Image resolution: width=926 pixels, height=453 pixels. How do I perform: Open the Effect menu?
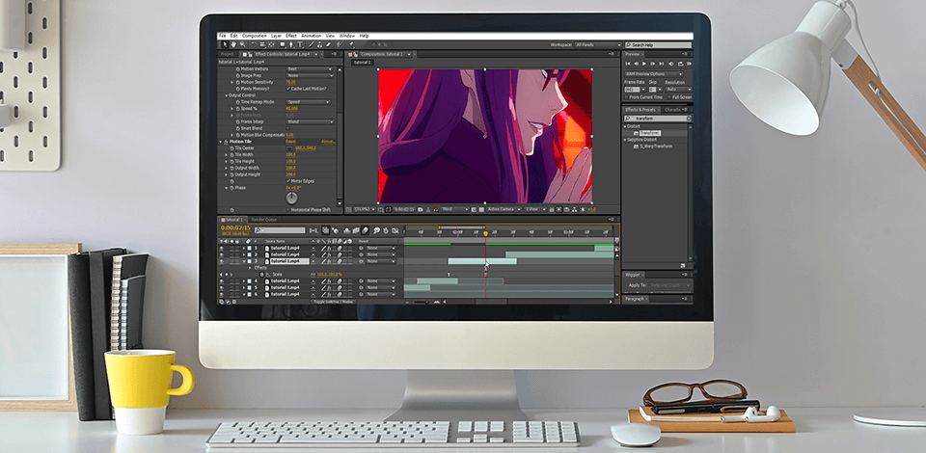(291, 36)
